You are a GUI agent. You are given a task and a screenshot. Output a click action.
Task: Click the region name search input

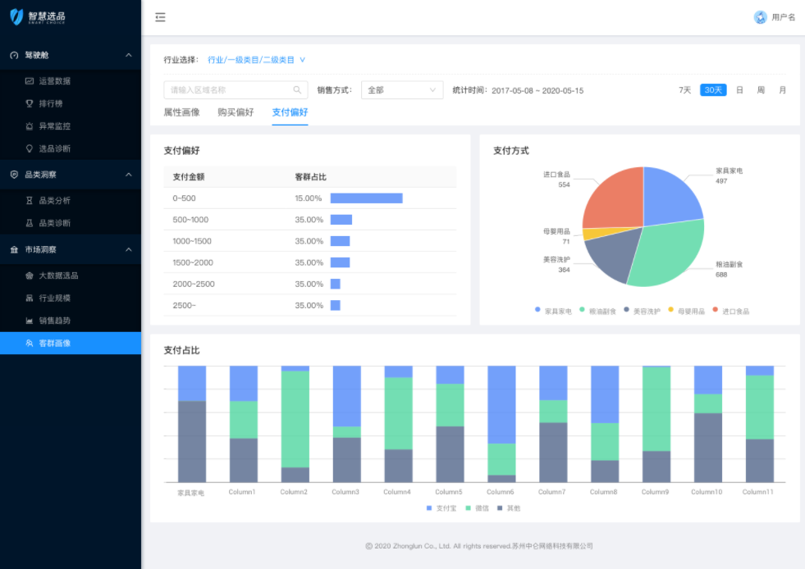click(x=228, y=90)
